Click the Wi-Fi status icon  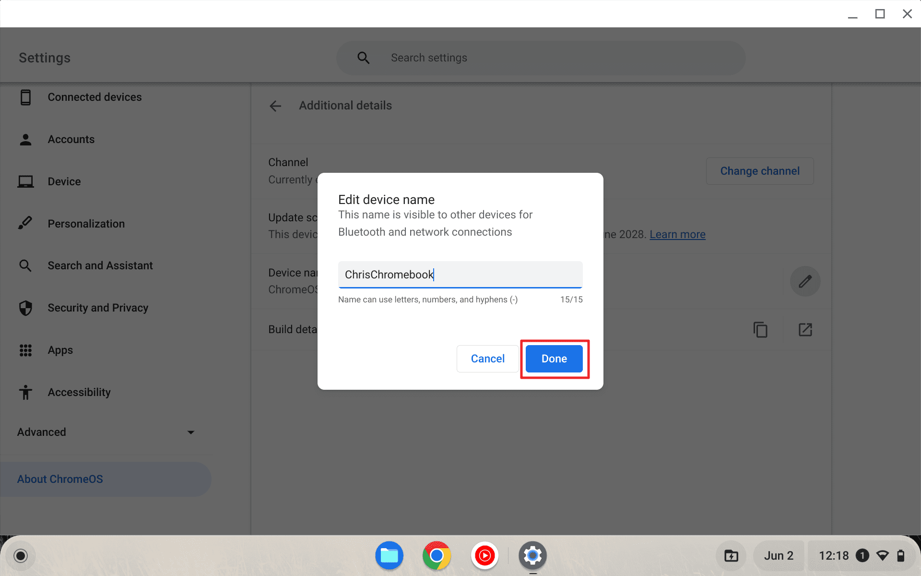coord(882,556)
